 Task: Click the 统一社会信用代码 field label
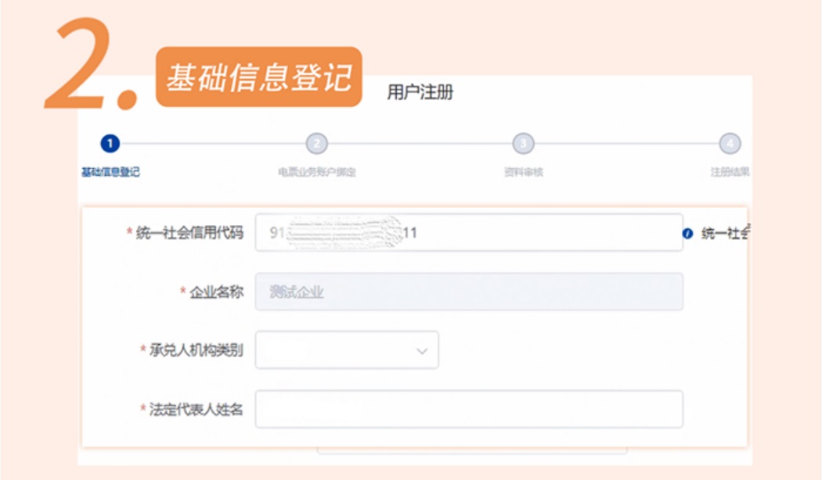(x=189, y=232)
